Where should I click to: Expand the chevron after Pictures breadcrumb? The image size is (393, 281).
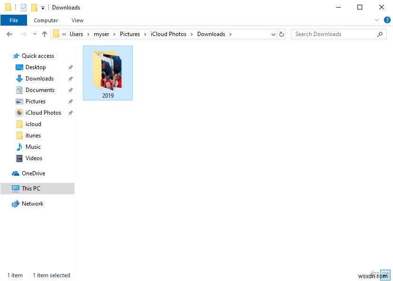pyautogui.click(x=145, y=34)
